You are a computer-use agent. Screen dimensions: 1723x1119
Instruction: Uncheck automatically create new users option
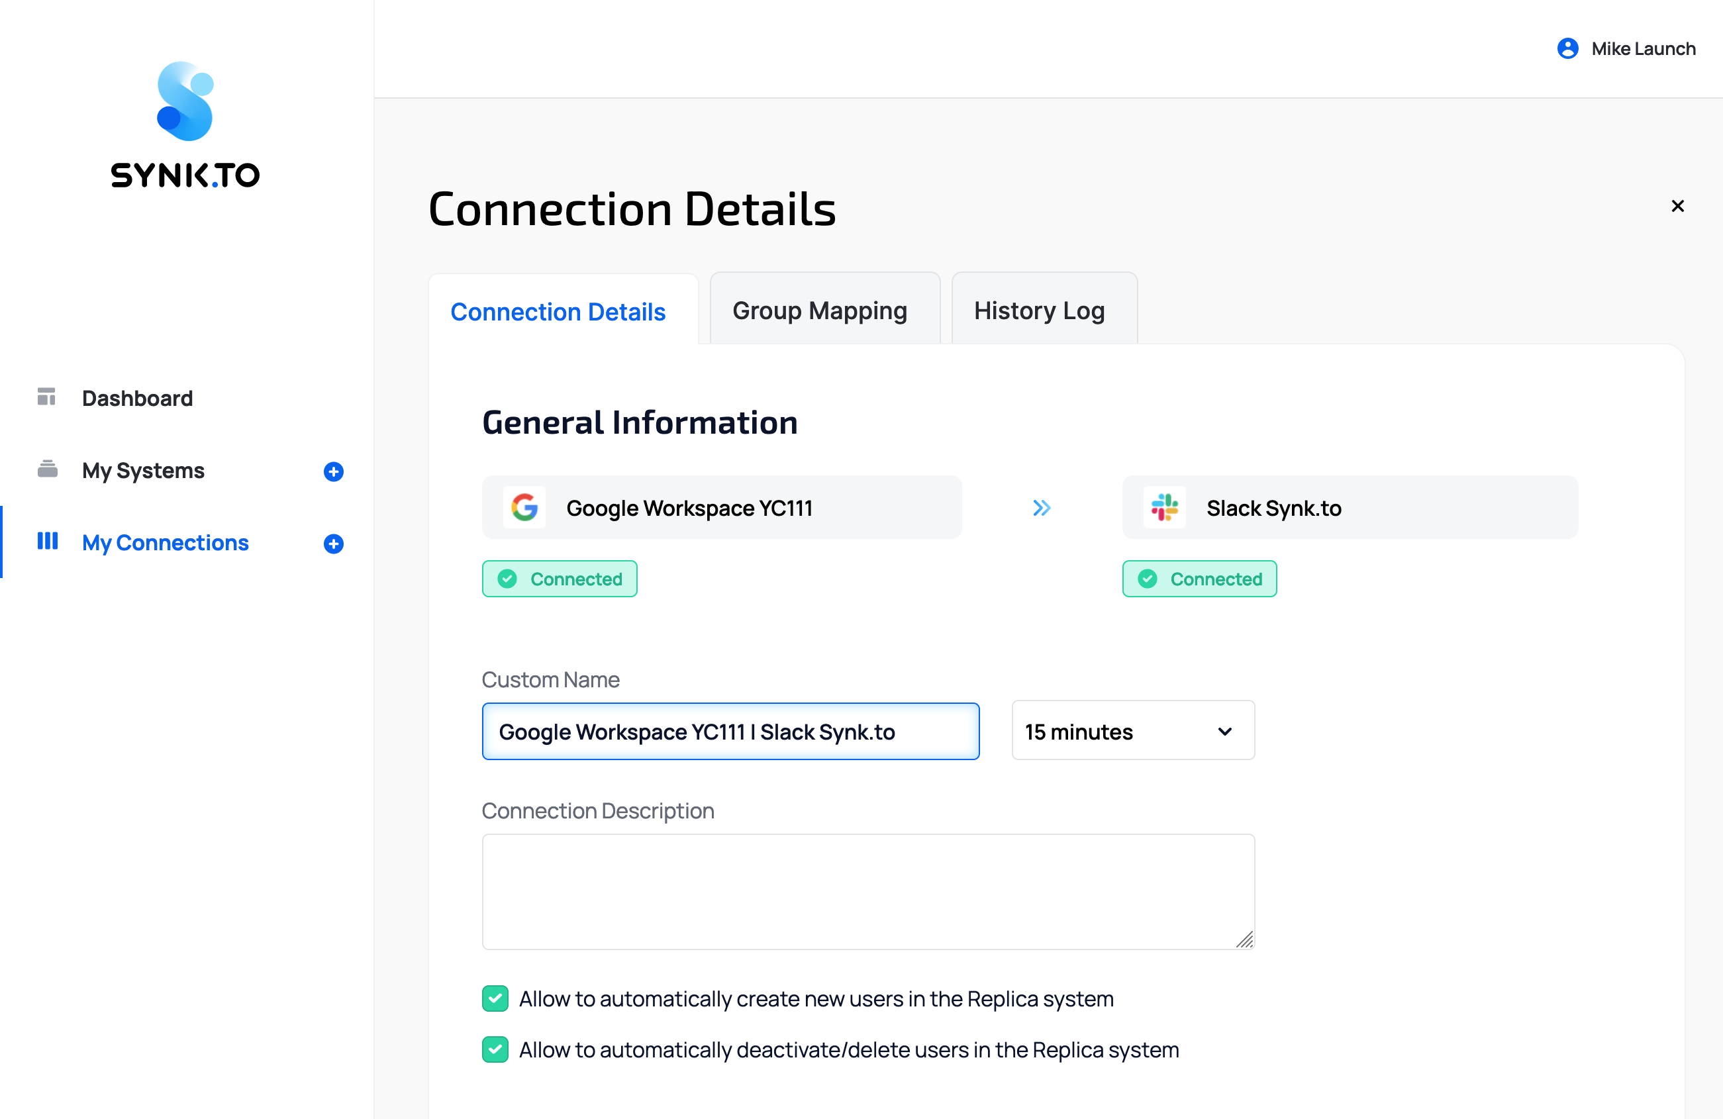[x=495, y=998]
